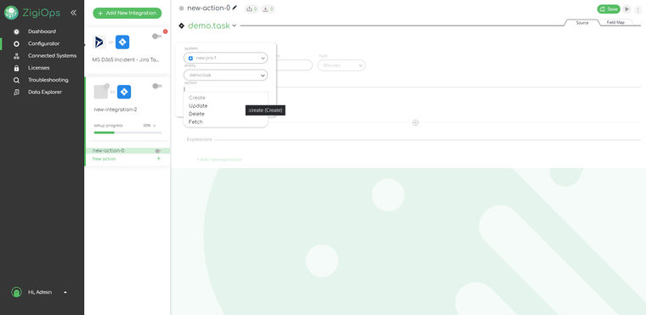The height and width of the screenshot is (315, 646).
Task: Click the interval input field left of Type
Action: click(x=294, y=65)
